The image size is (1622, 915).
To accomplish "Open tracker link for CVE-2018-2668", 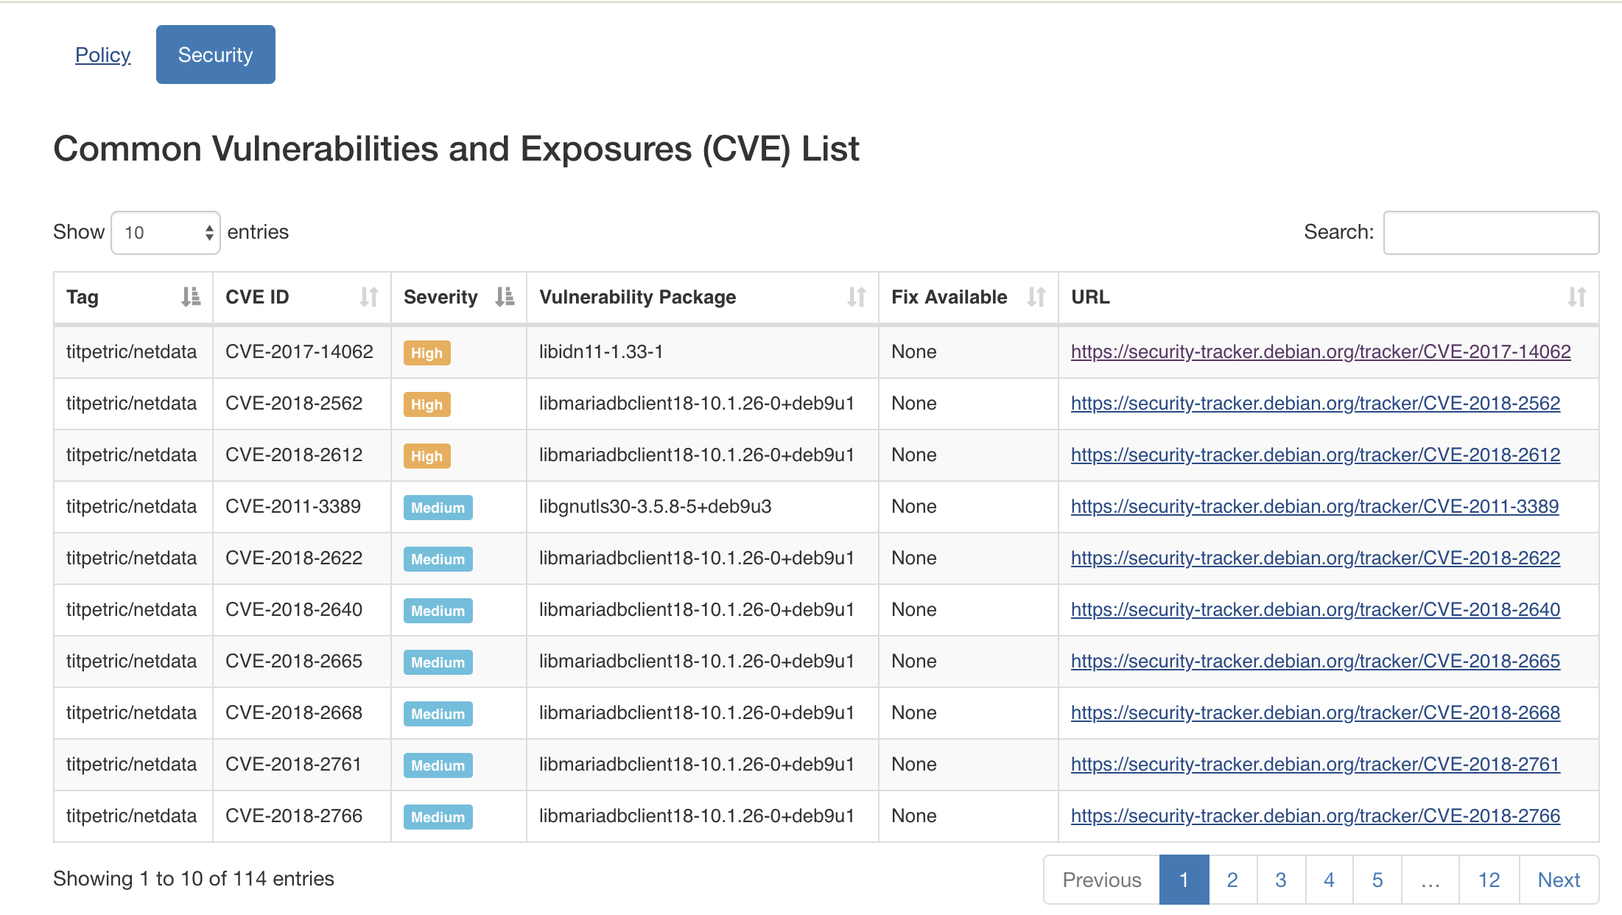I will point(1316,713).
